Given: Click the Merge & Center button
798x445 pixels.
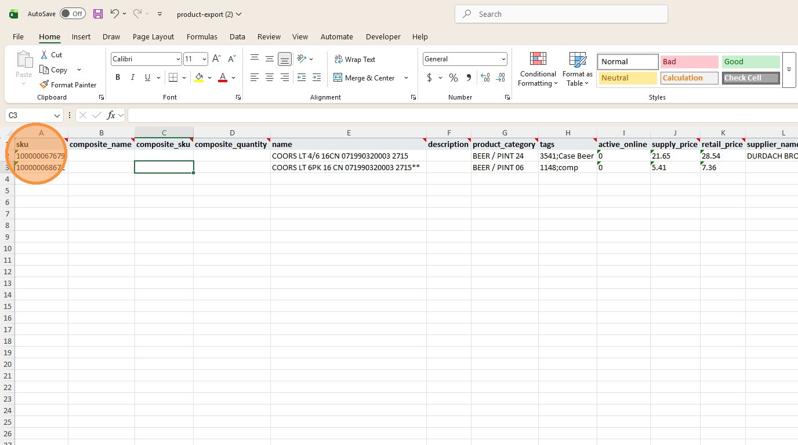Looking at the screenshot, I should pyautogui.click(x=364, y=78).
